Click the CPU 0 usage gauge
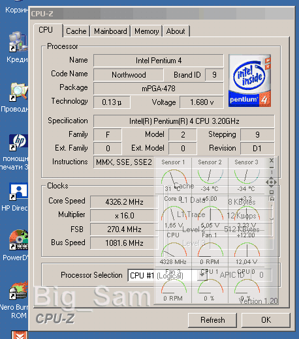299x339 pixels. [246, 286]
